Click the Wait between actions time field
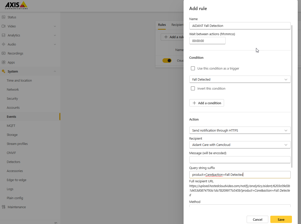The width and height of the screenshot is (301, 224). pos(207,41)
